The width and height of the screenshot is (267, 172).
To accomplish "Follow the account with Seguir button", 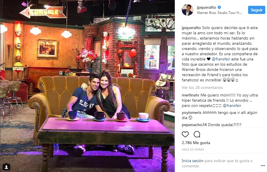I will [257, 10].
